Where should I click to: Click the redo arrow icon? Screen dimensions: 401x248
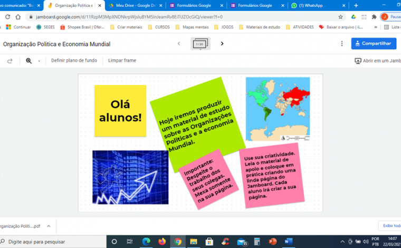coord(9,61)
